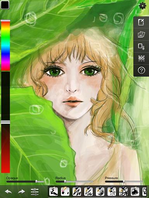
Task: Select the scattered dots brush
Action: [x=112, y=191]
